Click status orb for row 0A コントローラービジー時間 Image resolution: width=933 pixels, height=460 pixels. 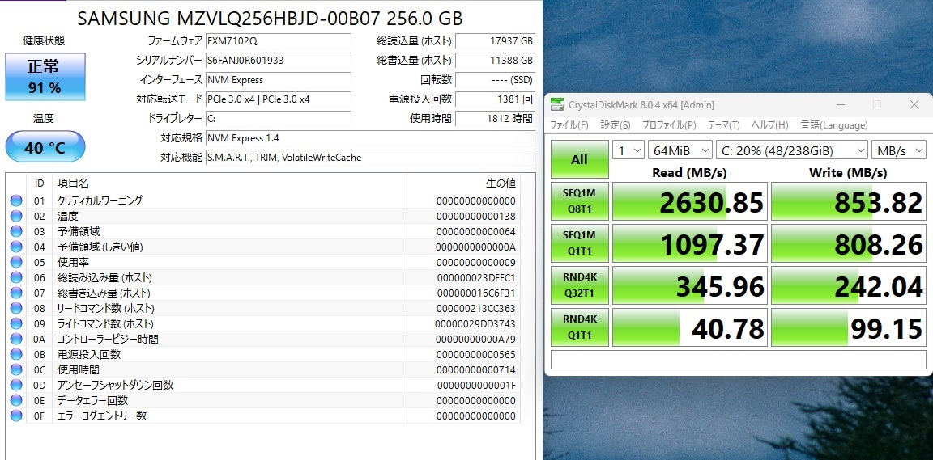coord(16,340)
